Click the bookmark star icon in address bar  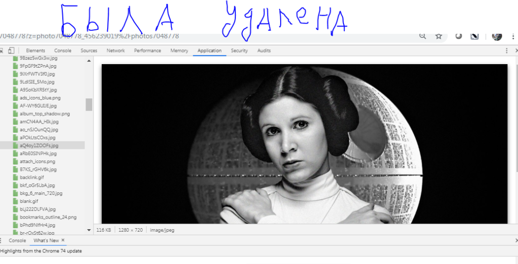click(439, 36)
